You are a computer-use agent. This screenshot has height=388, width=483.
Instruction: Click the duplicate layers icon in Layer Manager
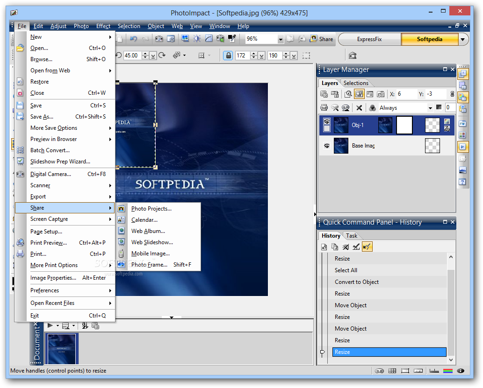coord(324,94)
